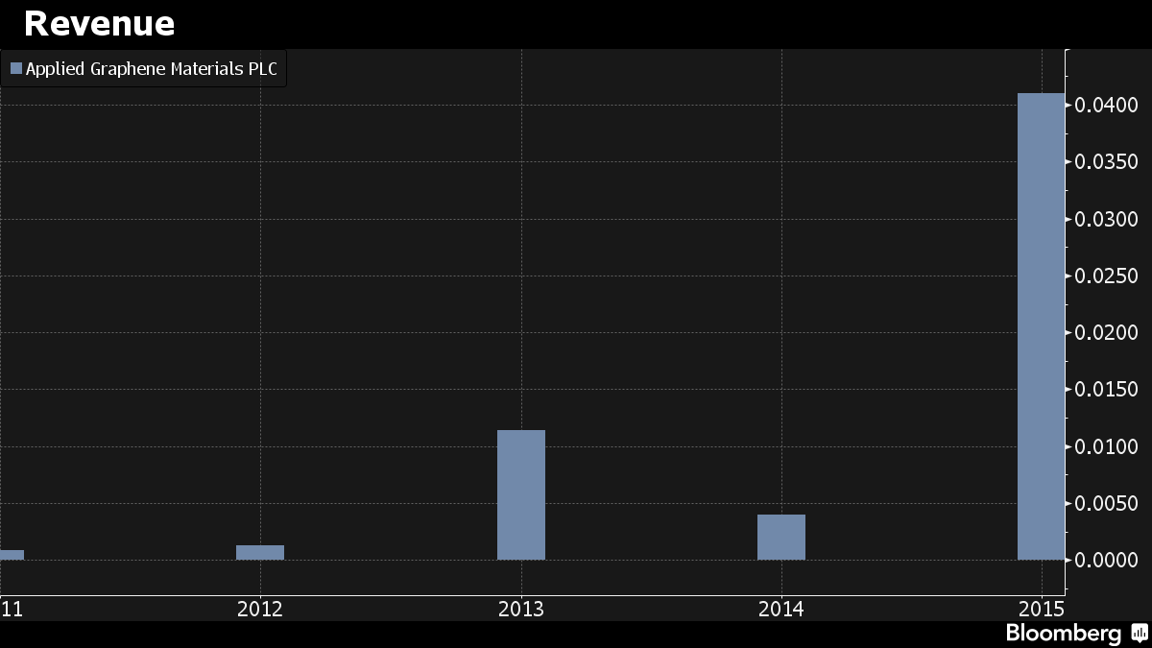Viewport: 1152px width, 648px height.
Task: Click the 2013 label on the x-axis
Action: coord(521,608)
